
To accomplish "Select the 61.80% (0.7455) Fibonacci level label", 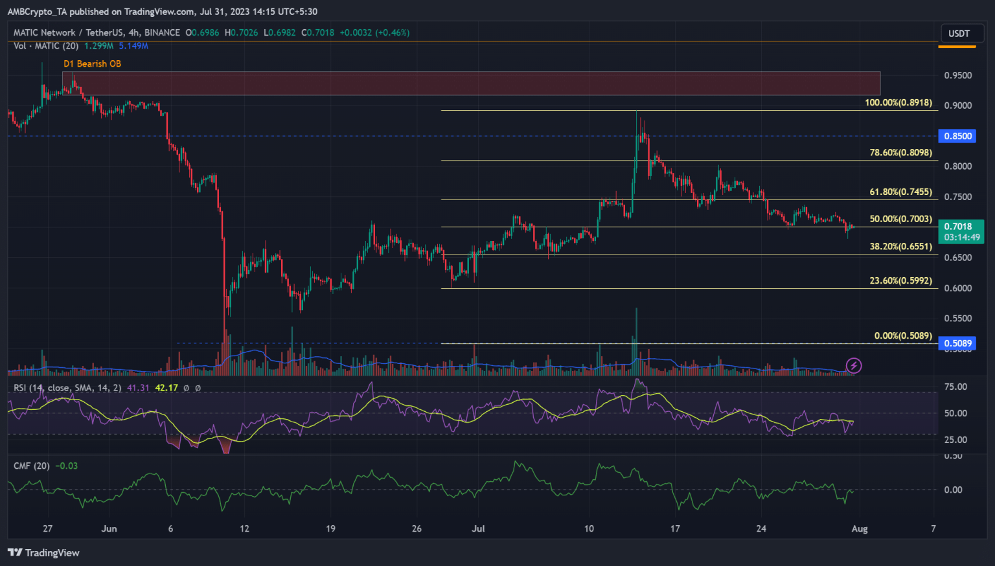I will tap(900, 192).
